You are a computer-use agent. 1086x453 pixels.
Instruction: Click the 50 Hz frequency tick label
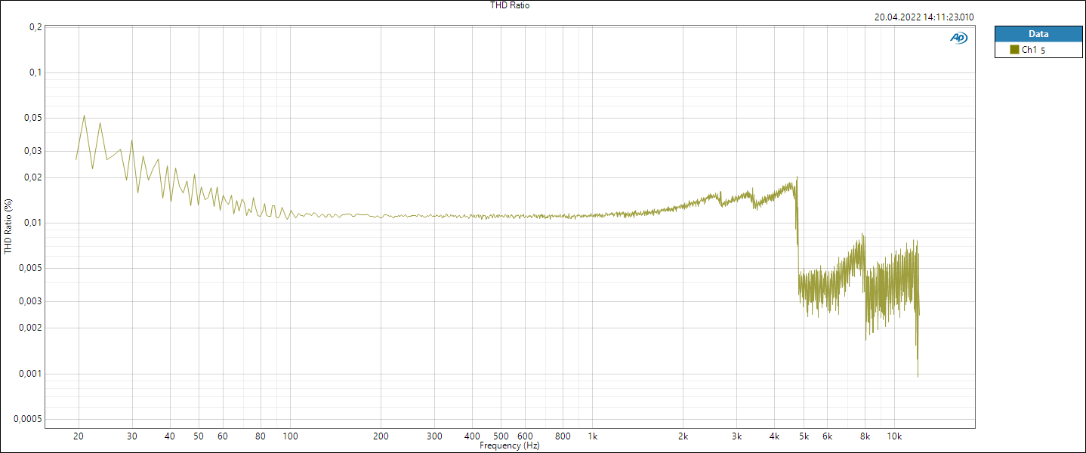point(199,436)
